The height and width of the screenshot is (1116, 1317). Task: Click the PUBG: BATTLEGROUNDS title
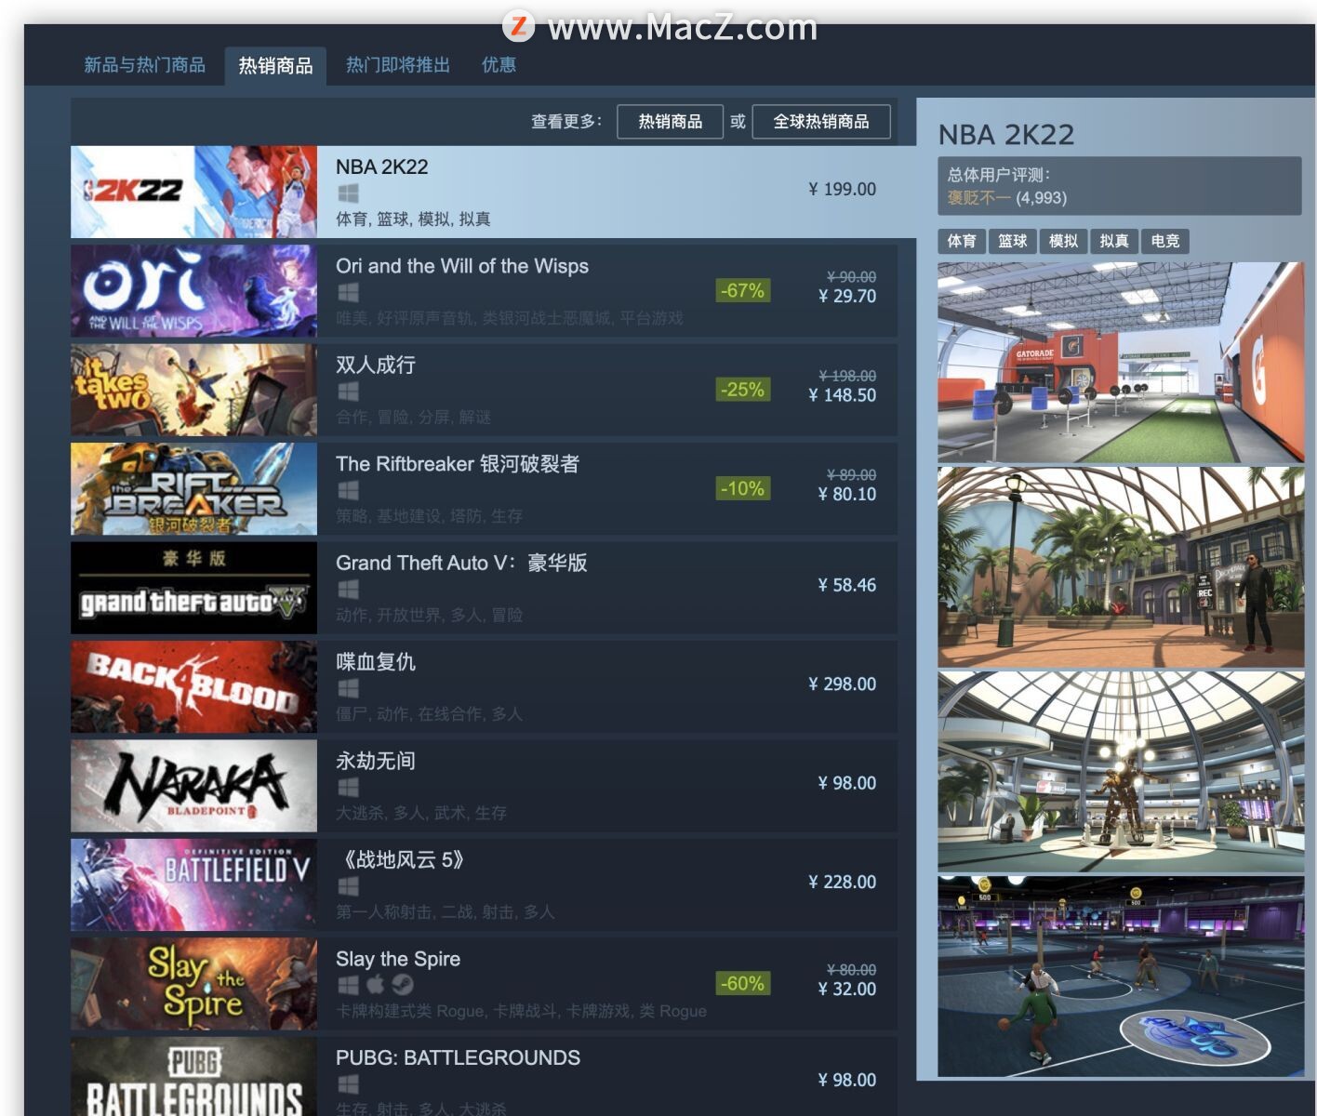click(458, 1058)
